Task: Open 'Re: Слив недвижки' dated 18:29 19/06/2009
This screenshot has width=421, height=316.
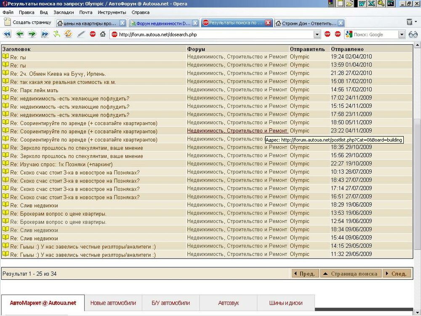Action: 34,205
